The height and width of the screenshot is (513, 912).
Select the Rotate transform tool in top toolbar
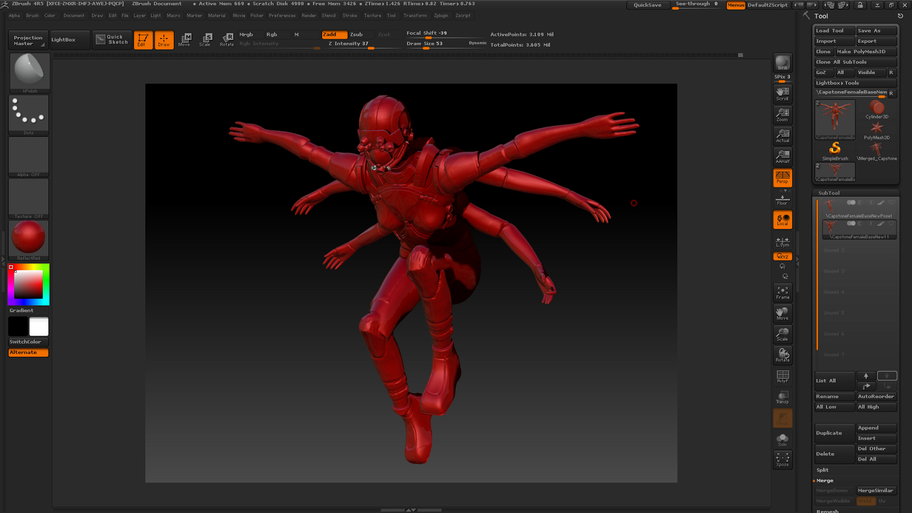pos(227,39)
